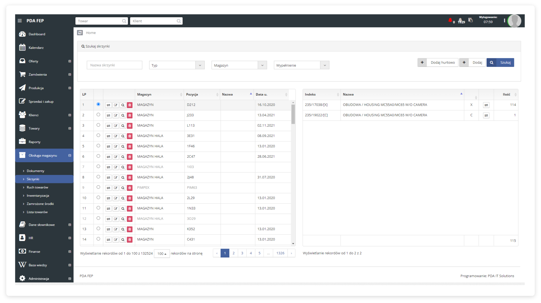This screenshot has width=541, height=303.
Task: Click the refresh icon next to Home
Action: point(80,33)
